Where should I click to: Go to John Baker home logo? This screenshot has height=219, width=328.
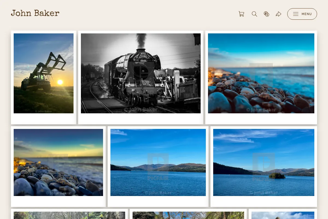35,13
